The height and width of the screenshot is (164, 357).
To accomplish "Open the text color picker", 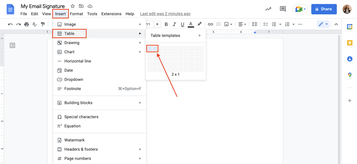I will (x=191, y=24).
